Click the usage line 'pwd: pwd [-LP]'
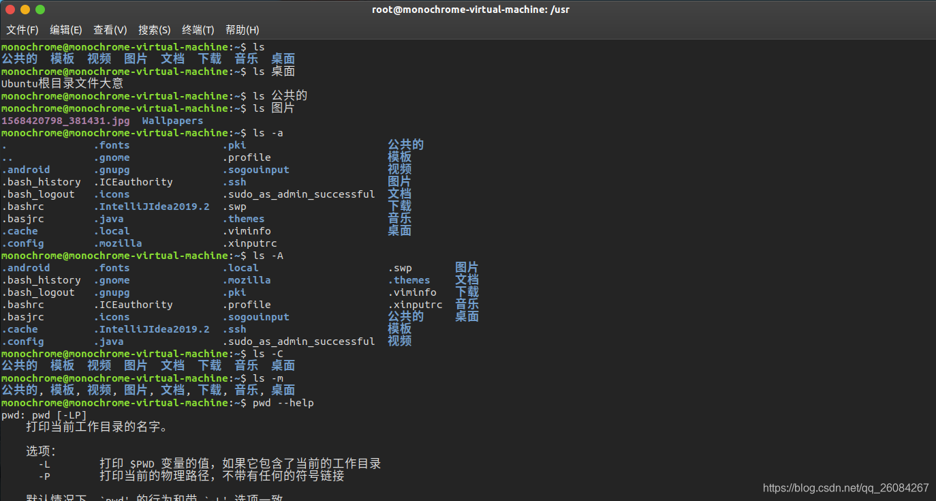936x501 pixels. pos(44,415)
